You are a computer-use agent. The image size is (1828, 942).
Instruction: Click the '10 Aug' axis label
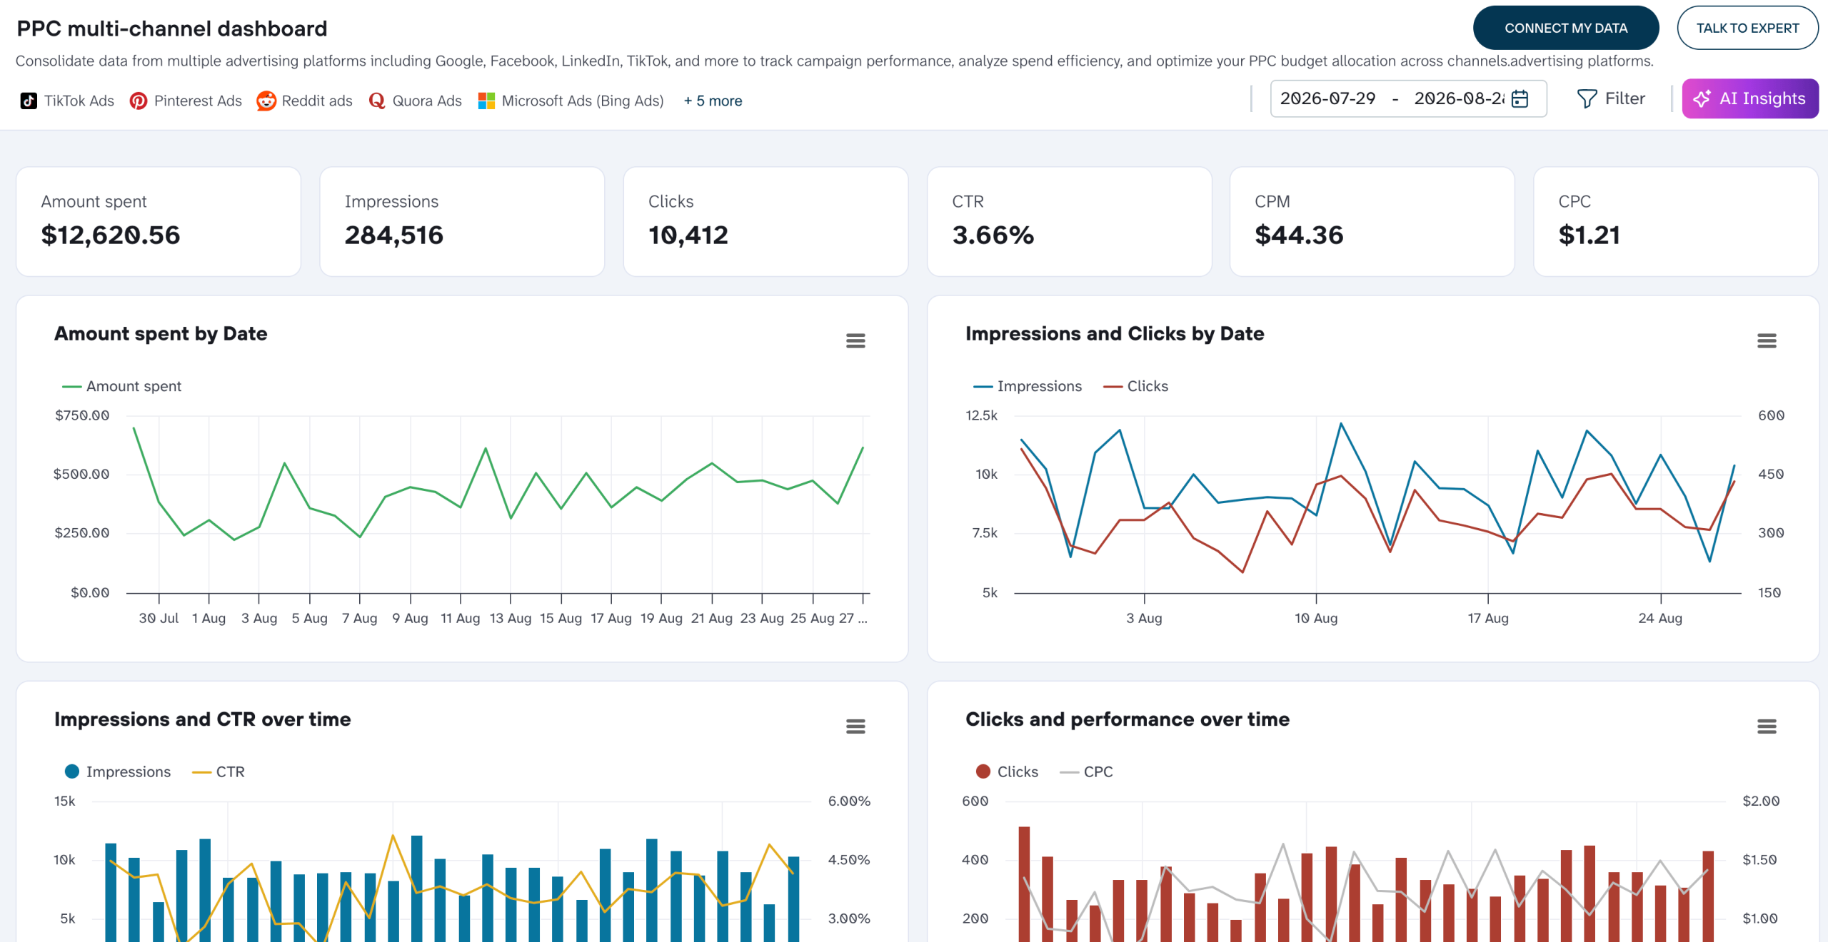[x=1316, y=618]
